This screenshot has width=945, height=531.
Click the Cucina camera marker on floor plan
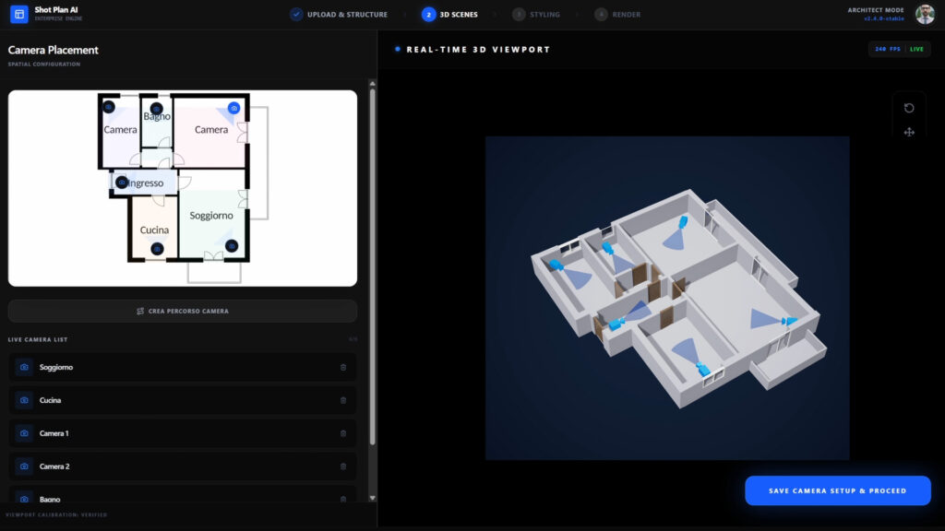click(157, 248)
